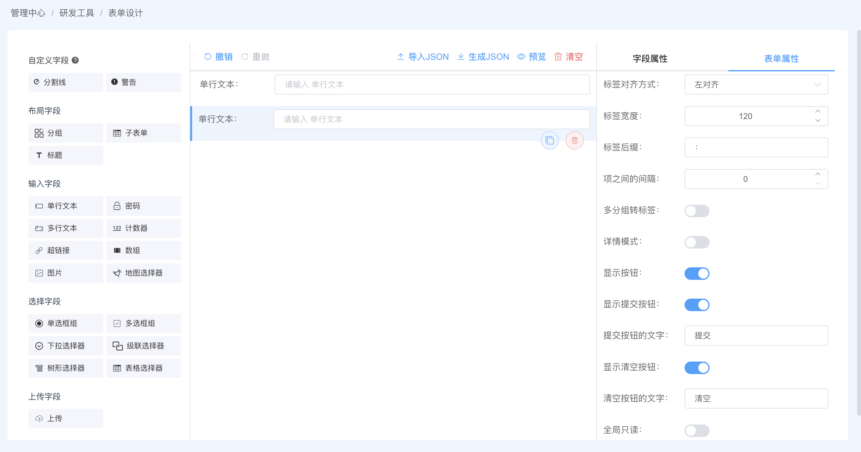The height and width of the screenshot is (452, 861).
Task: Click 提交按钮的文字 input containing 提交
Action: (x=756, y=336)
